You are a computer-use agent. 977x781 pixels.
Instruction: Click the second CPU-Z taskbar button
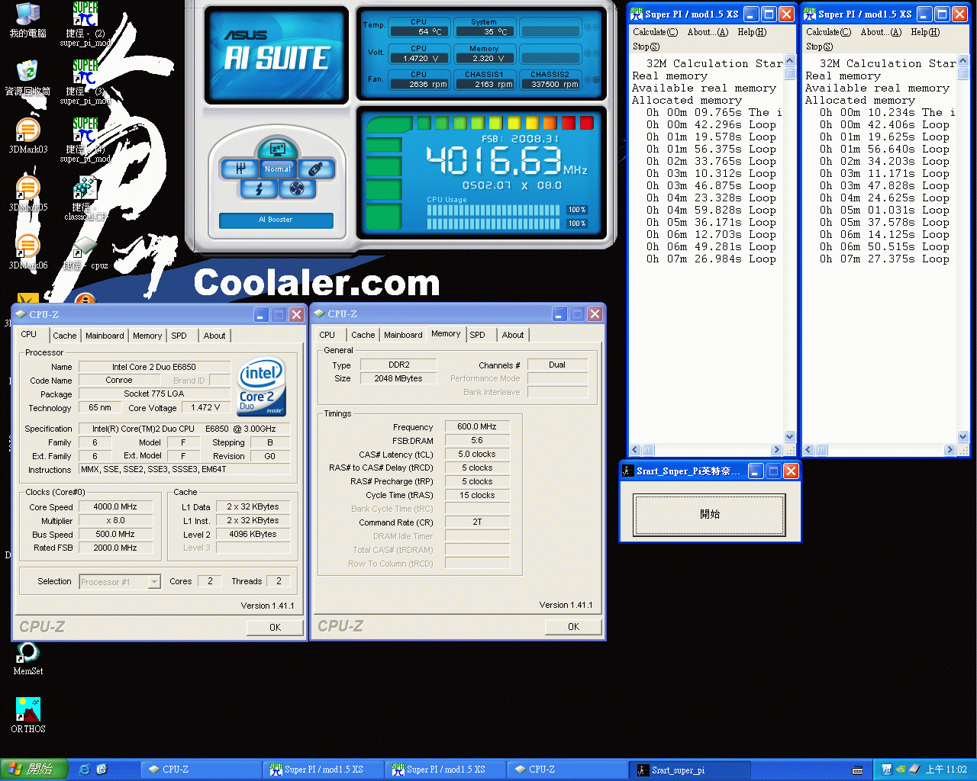569,770
